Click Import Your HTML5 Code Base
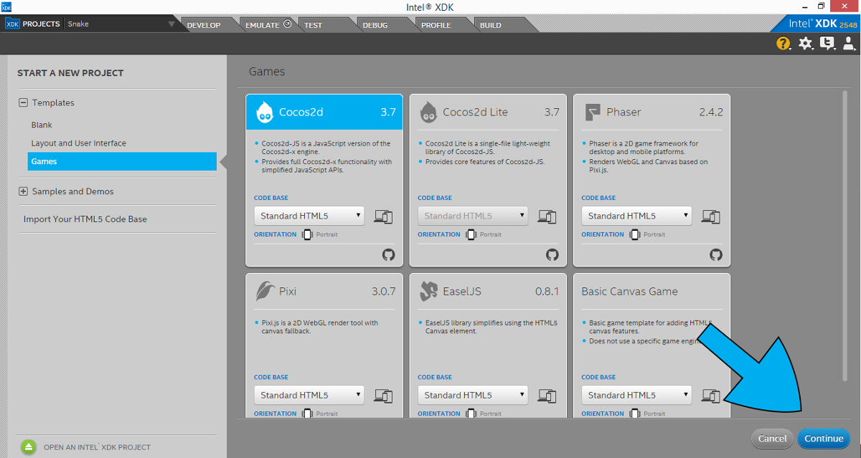The width and height of the screenshot is (861, 458). pyautogui.click(x=85, y=219)
